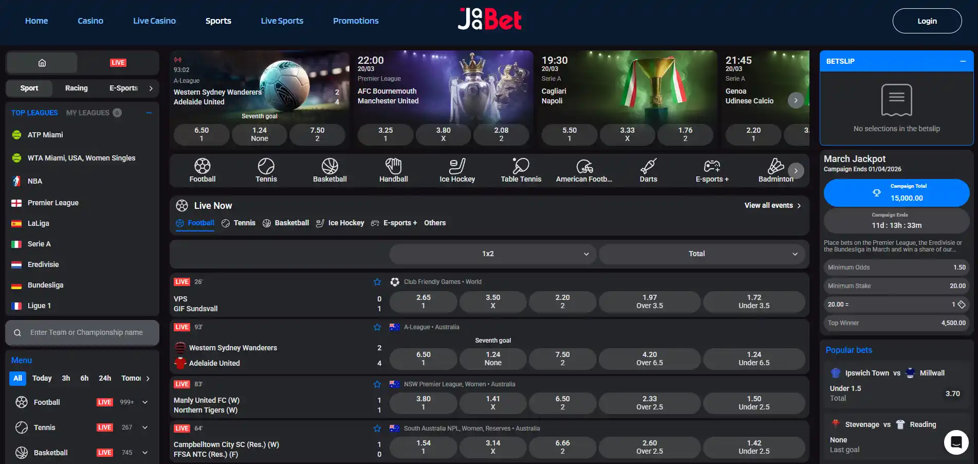The height and width of the screenshot is (464, 978).
Task: Select the Others tab under Live Now
Action: [435, 223]
